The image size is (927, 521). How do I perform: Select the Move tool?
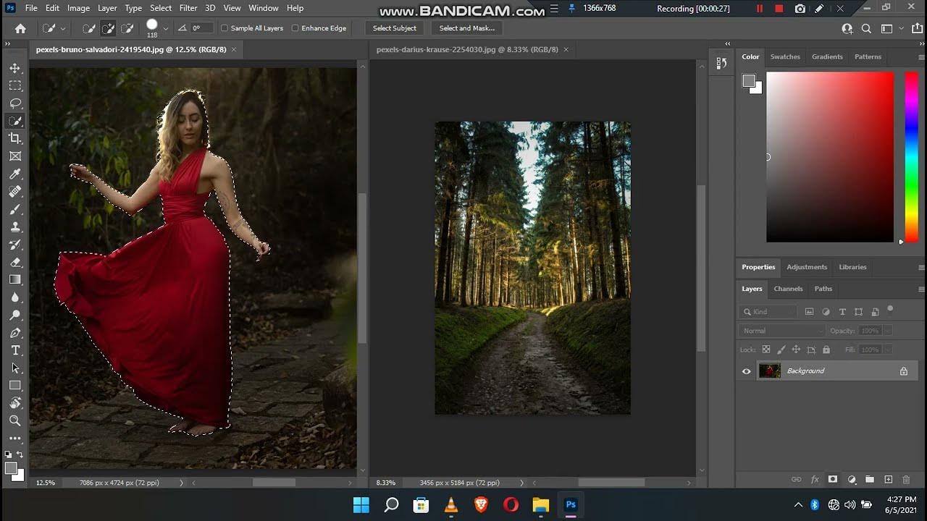[15, 68]
